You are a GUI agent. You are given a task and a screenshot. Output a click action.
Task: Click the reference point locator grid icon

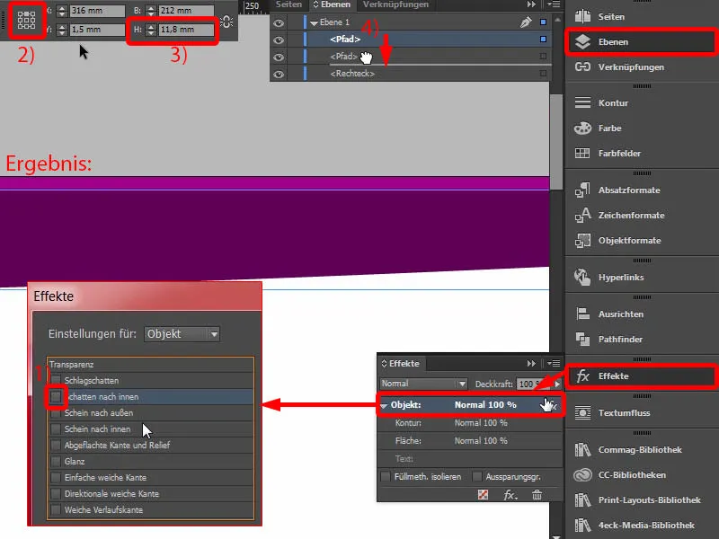pos(27,20)
